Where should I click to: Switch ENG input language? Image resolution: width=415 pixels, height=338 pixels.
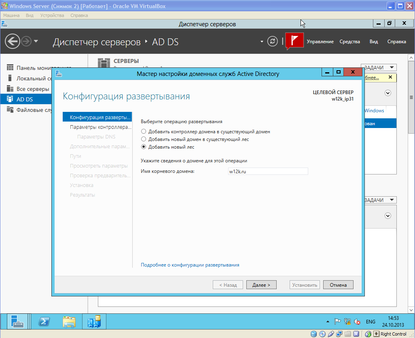point(370,321)
